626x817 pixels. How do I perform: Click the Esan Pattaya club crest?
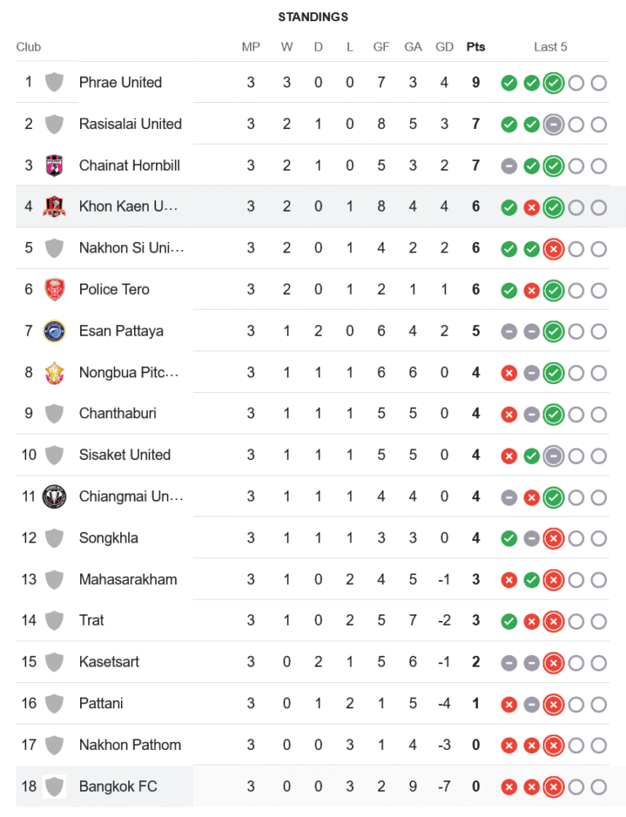pyautogui.click(x=54, y=331)
